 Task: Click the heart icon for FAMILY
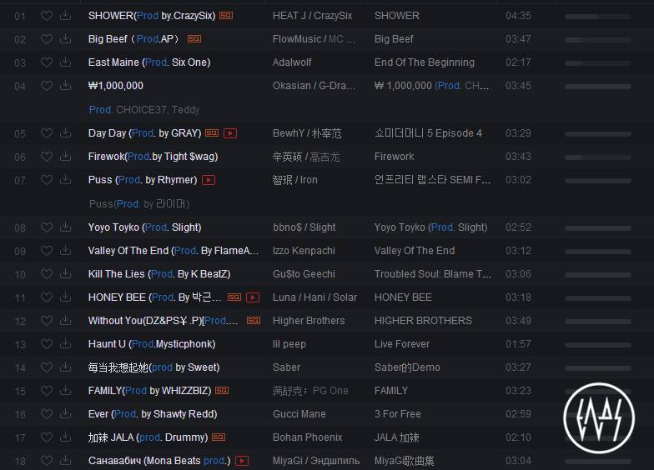pyautogui.click(x=47, y=391)
